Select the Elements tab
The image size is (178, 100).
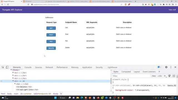[x=17, y=67]
